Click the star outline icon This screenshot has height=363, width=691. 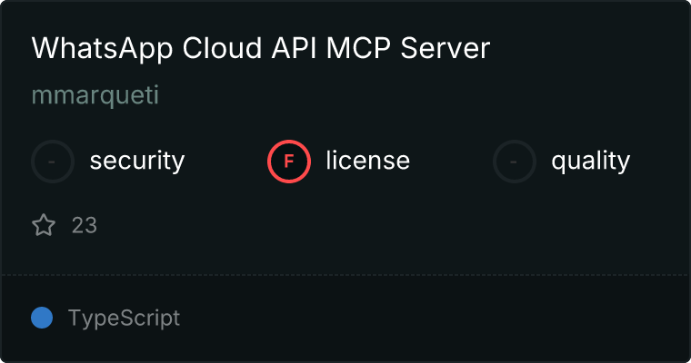pyautogui.click(x=44, y=225)
